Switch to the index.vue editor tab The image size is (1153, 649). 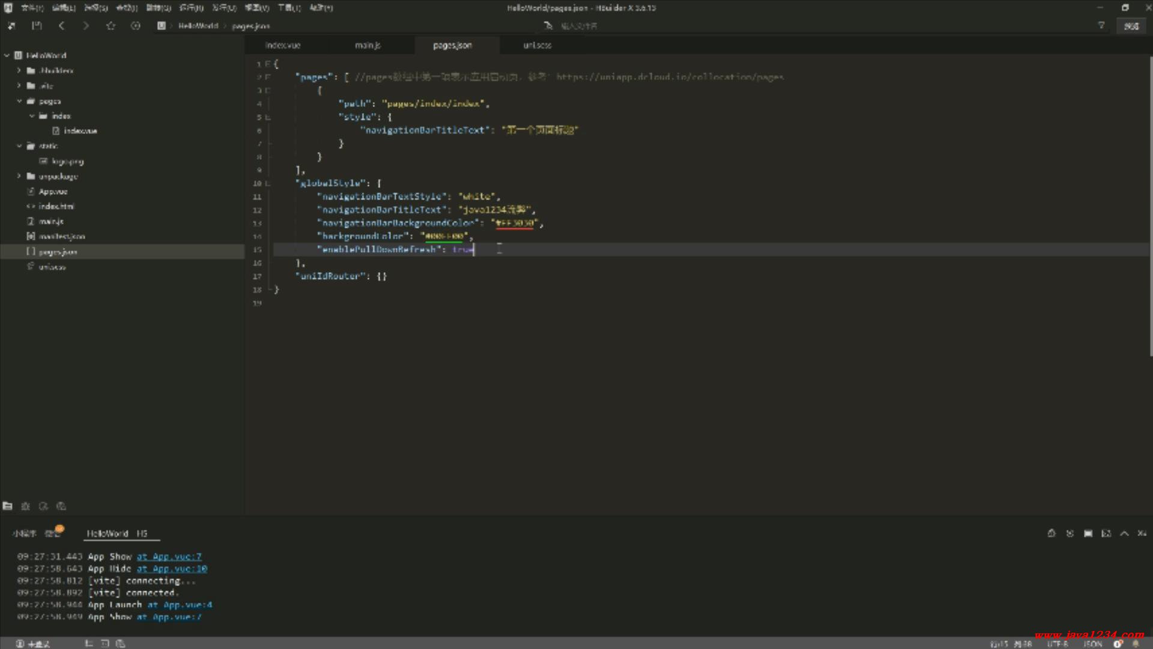pyautogui.click(x=283, y=45)
